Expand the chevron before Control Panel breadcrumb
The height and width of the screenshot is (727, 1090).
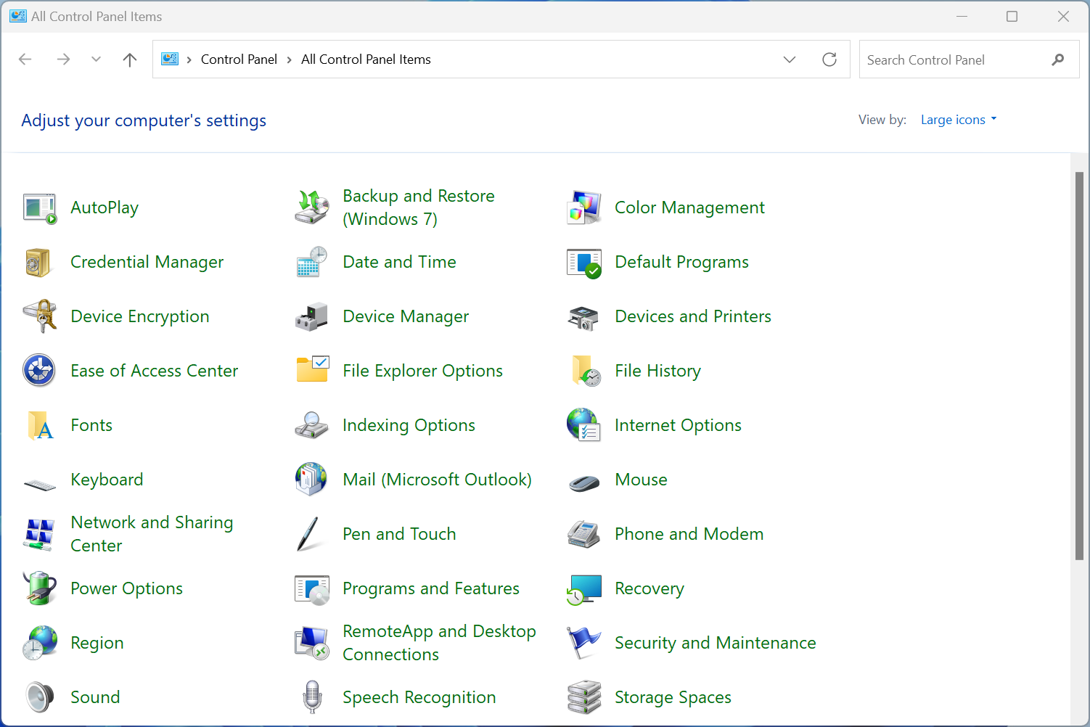coord(189,59)
